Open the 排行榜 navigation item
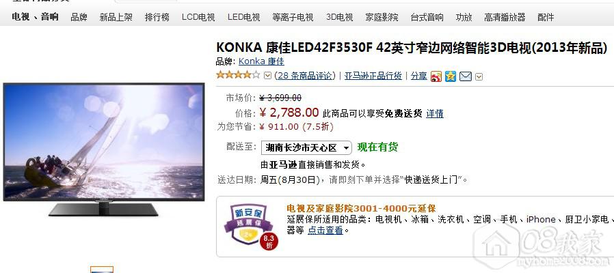Viewport: 614px width, 273px height. coord(157,17)
